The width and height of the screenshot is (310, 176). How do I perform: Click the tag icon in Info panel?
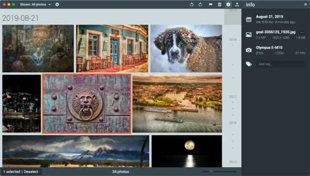(x=248, y=64)
